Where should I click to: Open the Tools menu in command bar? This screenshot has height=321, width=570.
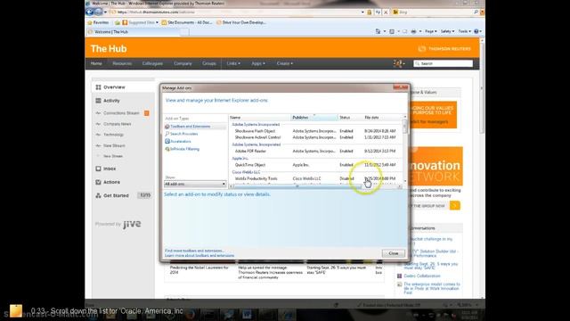(x=464, y=32)
